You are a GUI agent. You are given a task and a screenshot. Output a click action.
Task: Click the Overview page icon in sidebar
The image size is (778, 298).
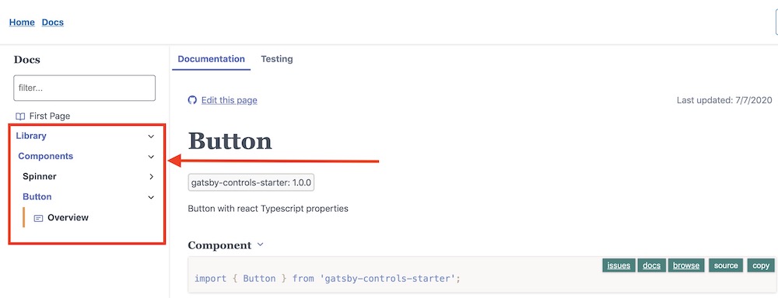[38, 218]
